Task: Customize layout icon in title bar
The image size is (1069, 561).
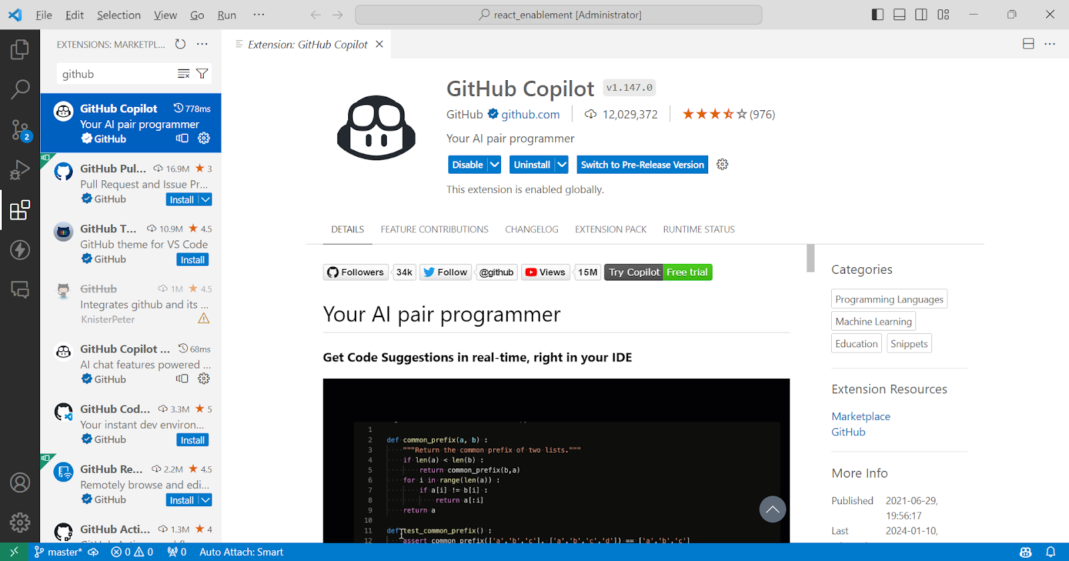Action: pyautogui.click(x=943, y=15)
